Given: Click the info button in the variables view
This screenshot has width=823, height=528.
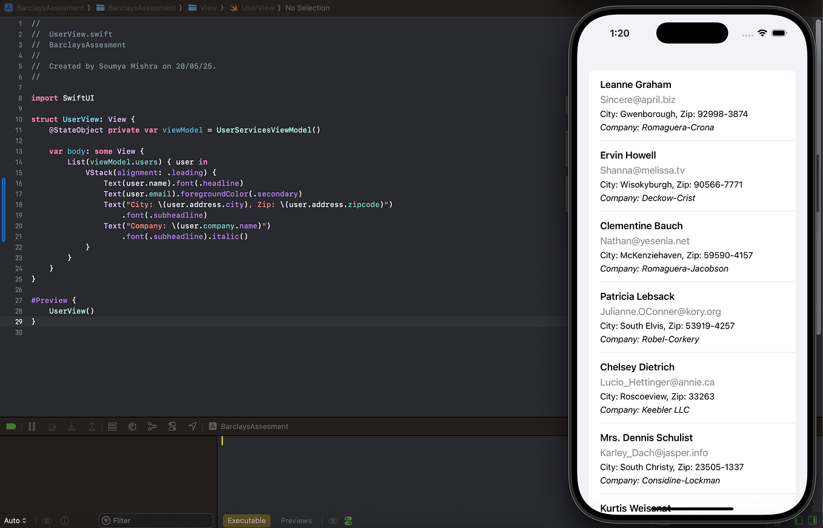Looking at the screenshot, I should click(x=65, y=521).
